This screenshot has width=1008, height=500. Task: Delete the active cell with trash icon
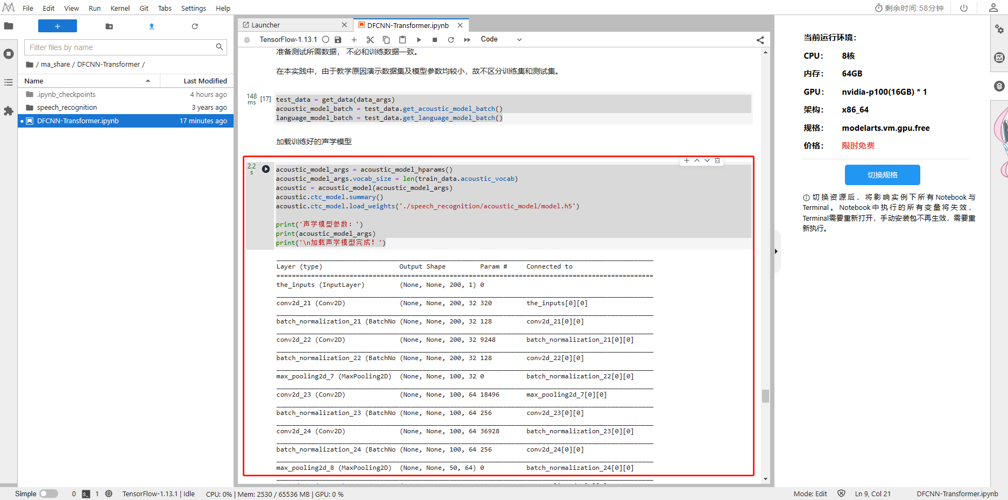[x=717, y=160]
